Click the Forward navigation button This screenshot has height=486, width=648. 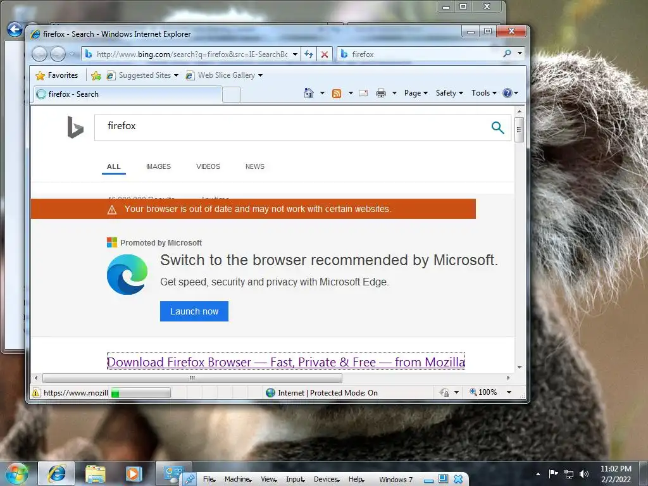click(58, 54)
